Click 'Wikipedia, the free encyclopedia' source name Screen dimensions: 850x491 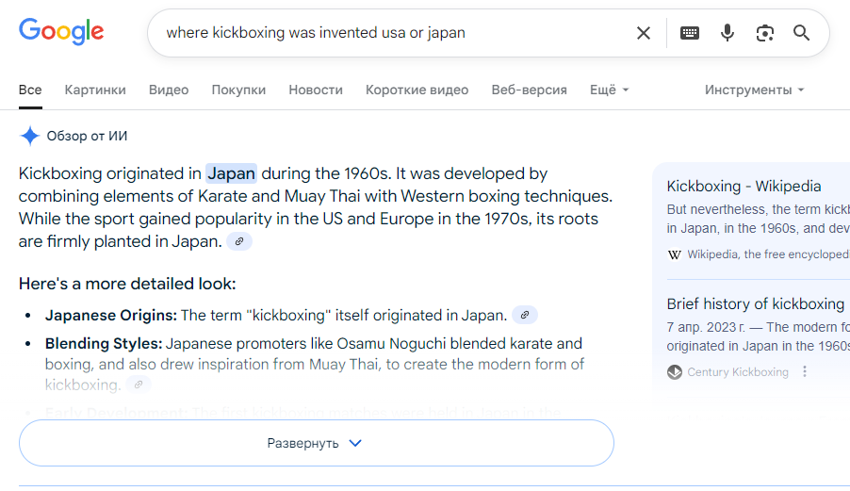tap(768, 254)
